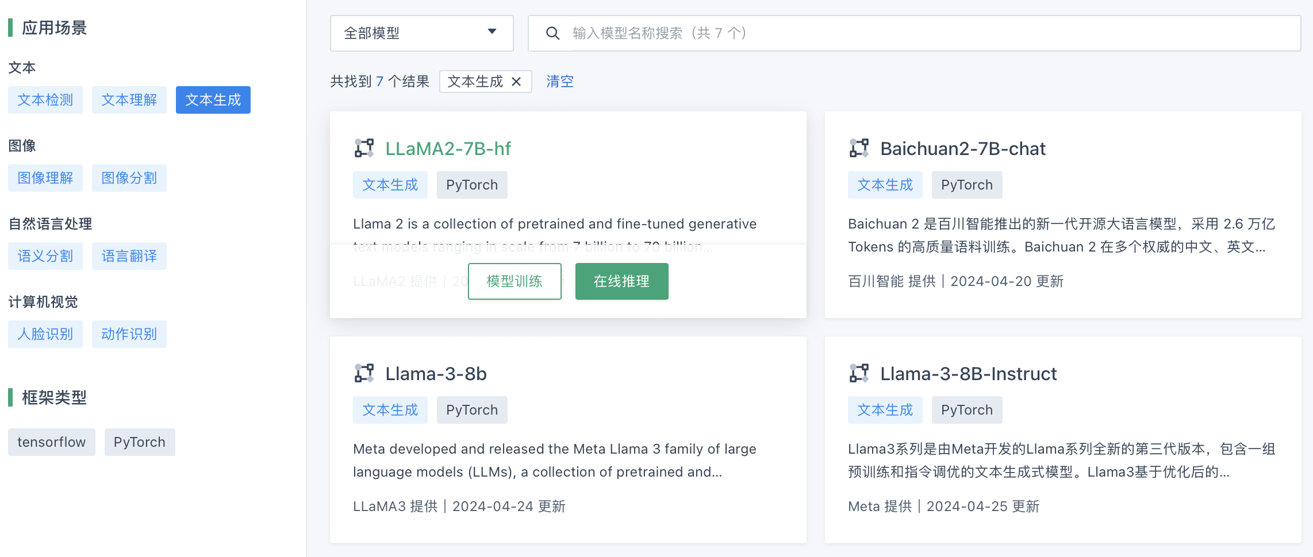
Task: Select the PyTorch framework filter in sidebar
Action: [139, 442]
